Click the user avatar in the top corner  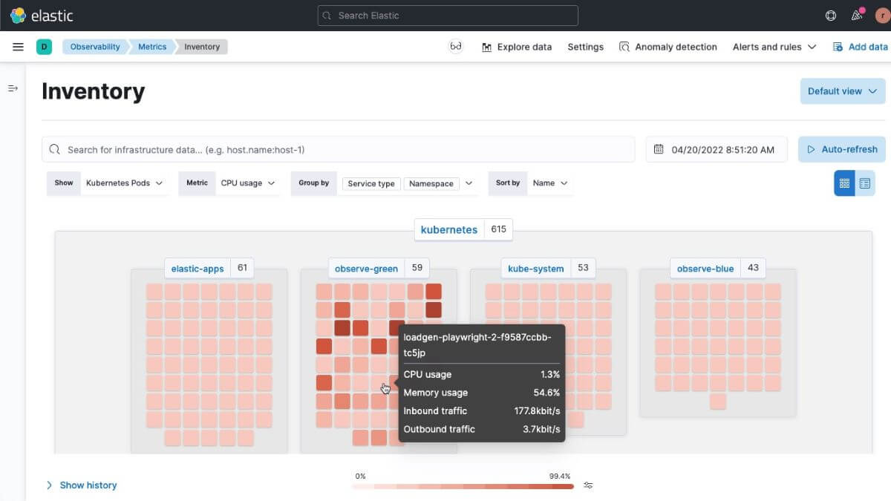pos(881,15)
